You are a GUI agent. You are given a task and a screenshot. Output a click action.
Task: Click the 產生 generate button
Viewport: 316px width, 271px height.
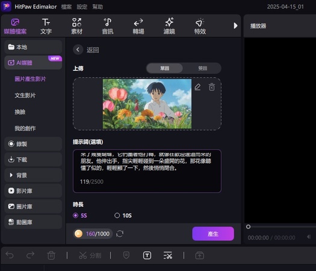pos(213,234)
